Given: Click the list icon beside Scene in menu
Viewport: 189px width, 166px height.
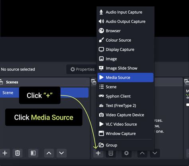Looking at the screenshot, I should (x=101, y=87).
